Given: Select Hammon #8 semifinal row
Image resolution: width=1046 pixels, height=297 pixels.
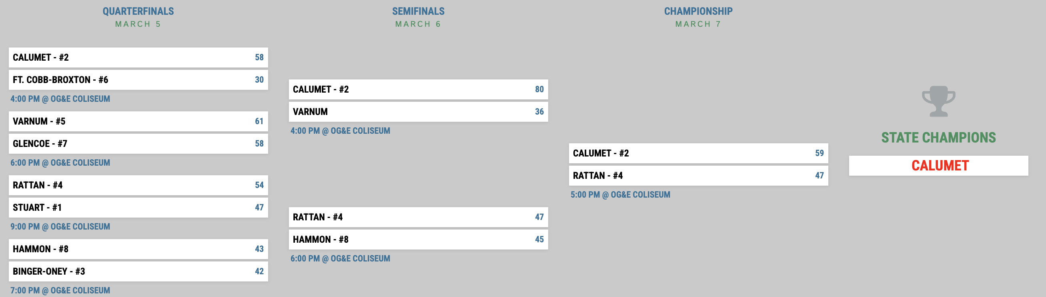Looking at the screenshot, I should (418, 240).
